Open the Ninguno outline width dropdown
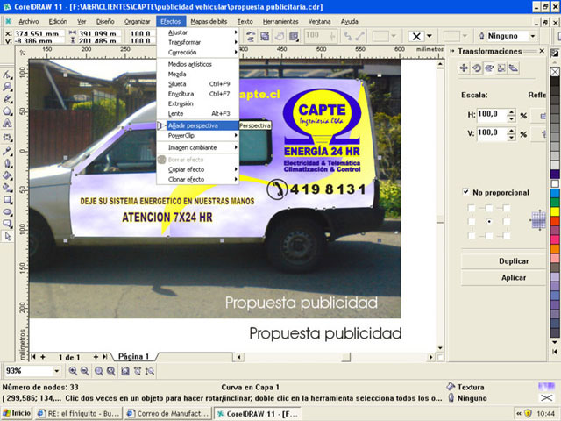 click(533, 36)
